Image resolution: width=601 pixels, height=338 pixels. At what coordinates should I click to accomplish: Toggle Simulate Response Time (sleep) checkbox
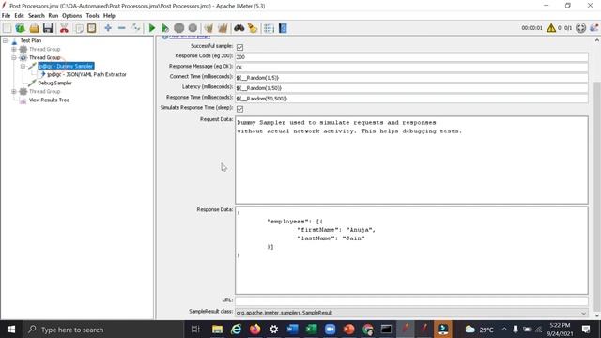tap(240, 109)
